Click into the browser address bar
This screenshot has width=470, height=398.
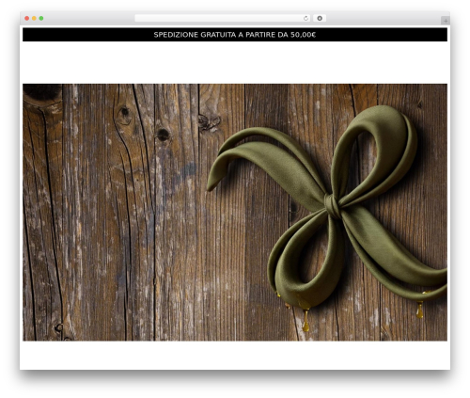[x=223, y=18]
